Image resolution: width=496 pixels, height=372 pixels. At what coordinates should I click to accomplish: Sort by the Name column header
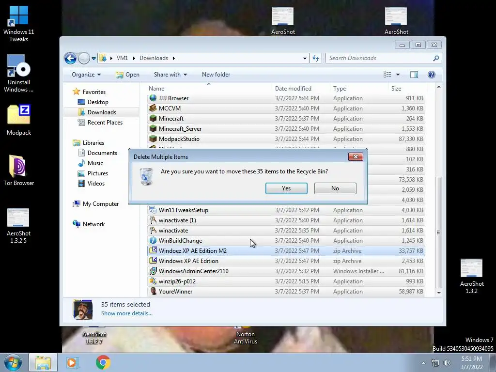coord(210,89)
